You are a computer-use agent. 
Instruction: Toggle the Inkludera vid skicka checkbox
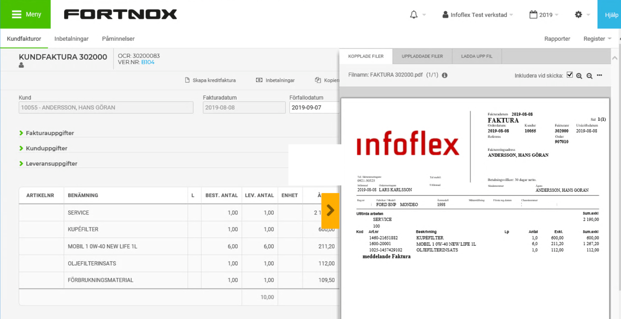570,75
